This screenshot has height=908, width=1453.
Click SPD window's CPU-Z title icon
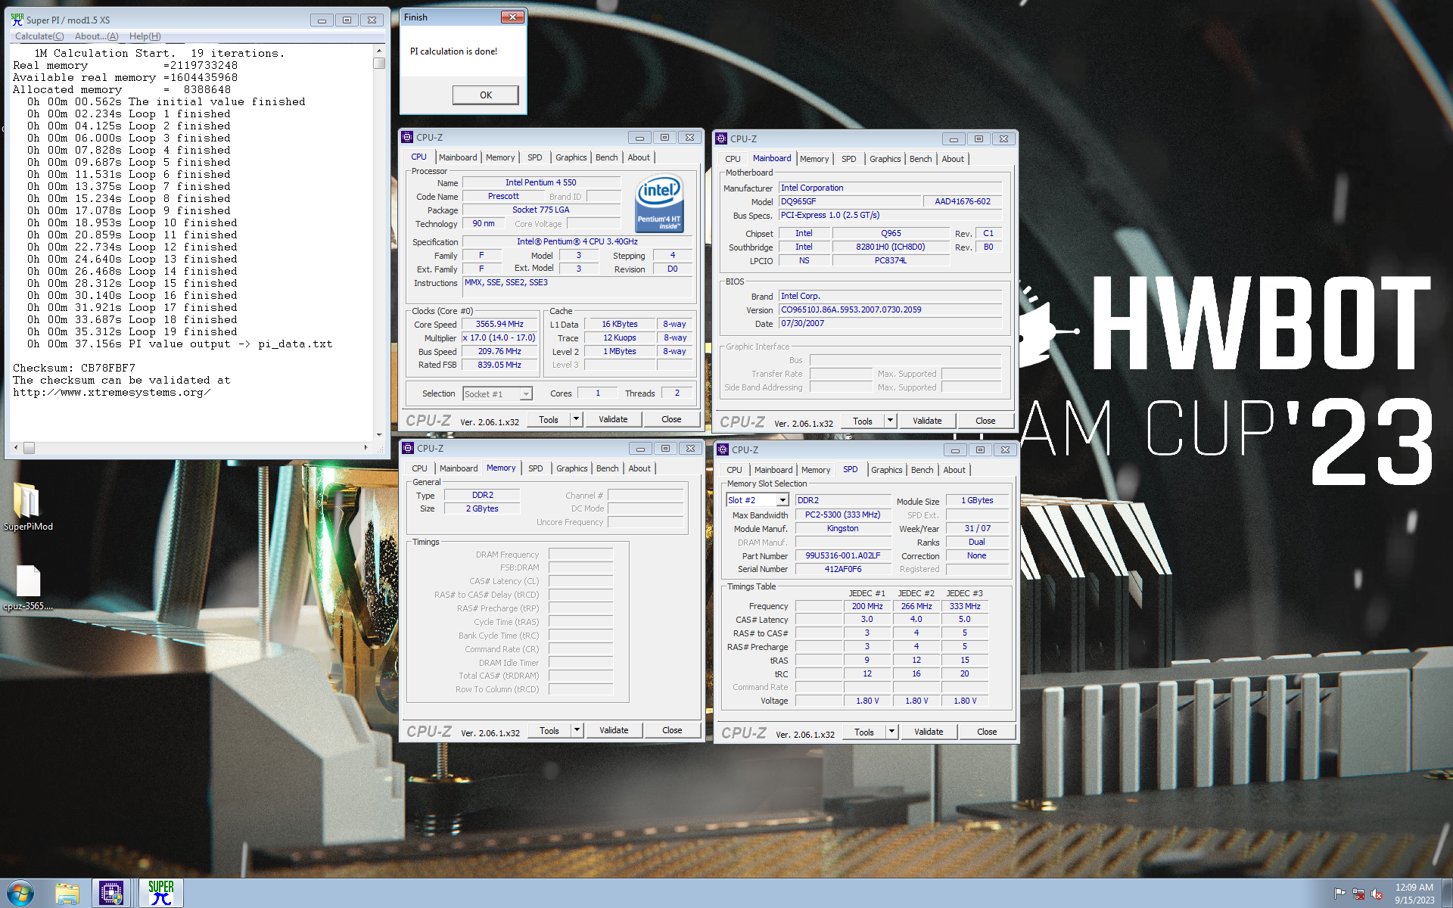(x=723, y=449)
